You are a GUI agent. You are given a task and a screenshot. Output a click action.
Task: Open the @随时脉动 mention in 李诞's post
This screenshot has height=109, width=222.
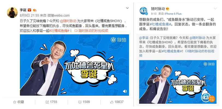(68, 21)
